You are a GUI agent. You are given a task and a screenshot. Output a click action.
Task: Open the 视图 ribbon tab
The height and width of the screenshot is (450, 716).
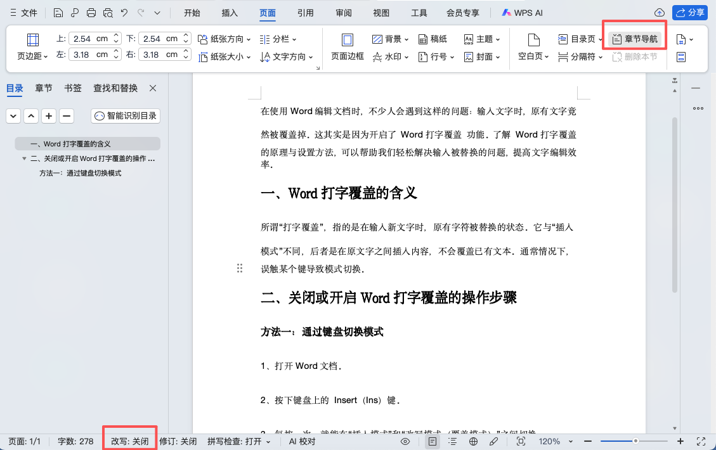381,13
